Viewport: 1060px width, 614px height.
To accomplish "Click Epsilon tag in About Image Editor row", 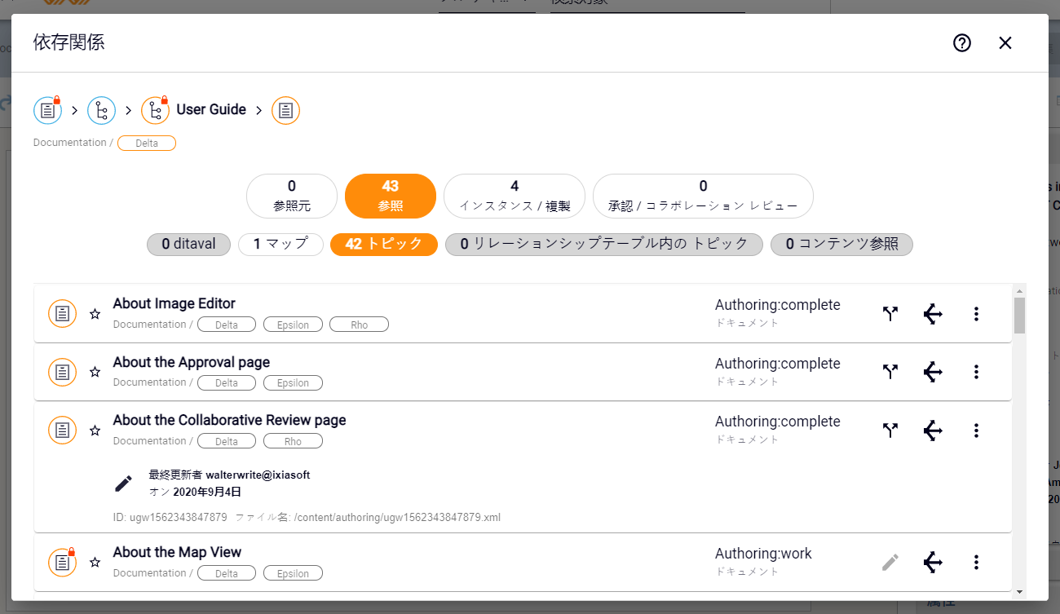I will [293, 325].
